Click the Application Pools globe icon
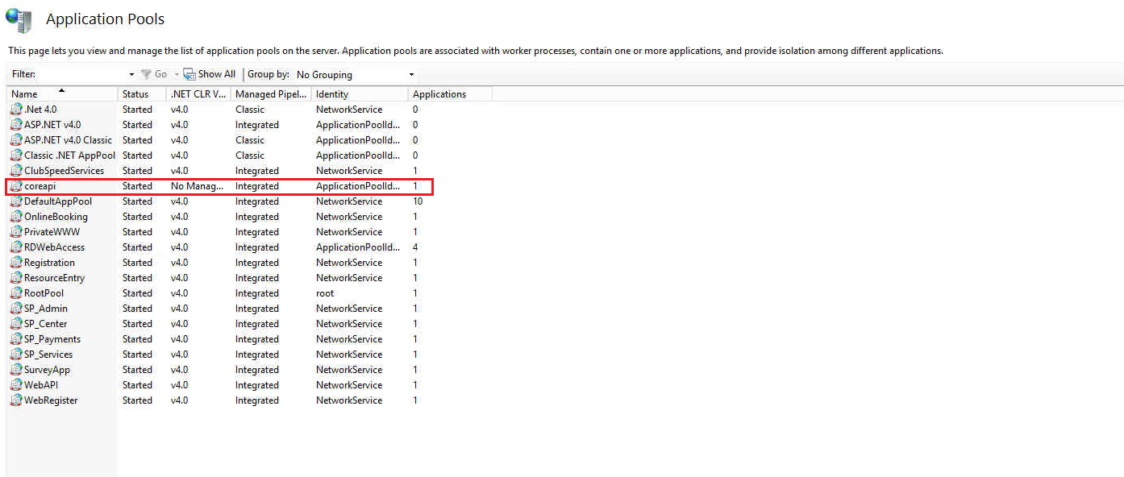This screenshot has width=1124, height=477. [x=19, y=19]
